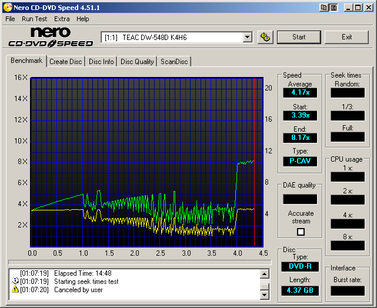Click the progress bar below the graph

(x=140, y=262)
